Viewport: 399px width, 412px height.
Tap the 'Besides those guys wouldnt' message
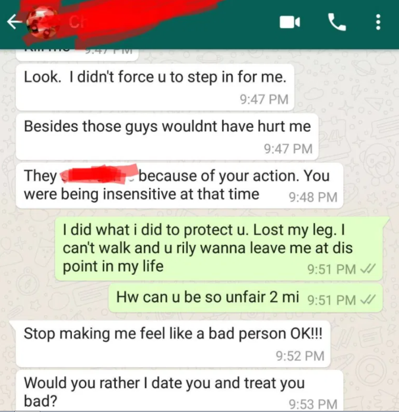[167, 137]
